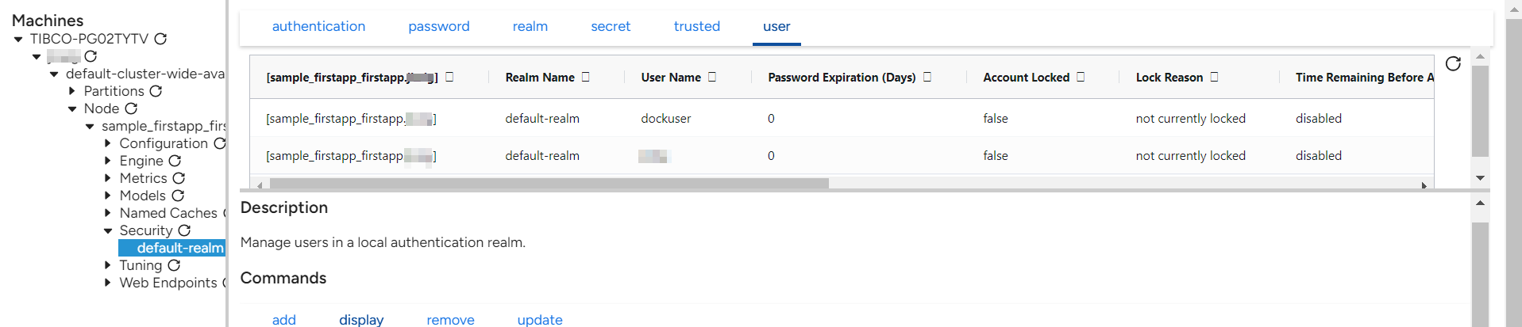Image resolution: width=1522 pixels, height=327 pixels.
Task: Click refresh icon next to Partitions
Action: click(156, 91)
